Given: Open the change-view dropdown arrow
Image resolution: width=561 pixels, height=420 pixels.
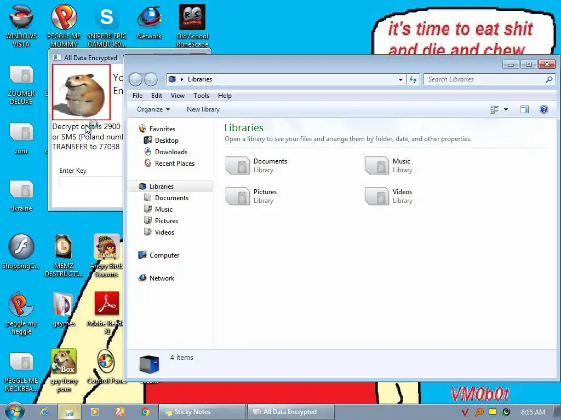Looking at the screenshot, I should [x=506, y=109].
